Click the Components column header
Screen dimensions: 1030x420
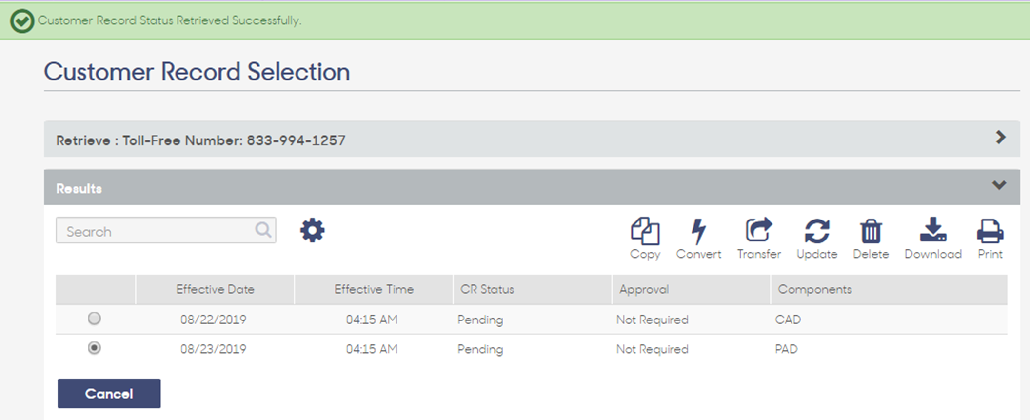tap(814, 289)
